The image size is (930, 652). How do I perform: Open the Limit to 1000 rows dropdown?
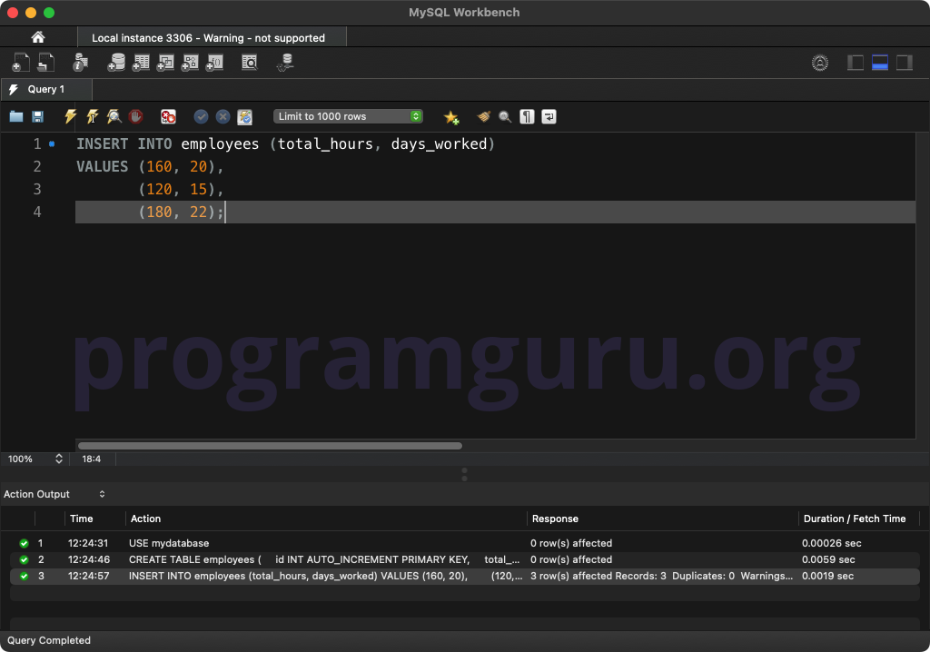[348, 116]
